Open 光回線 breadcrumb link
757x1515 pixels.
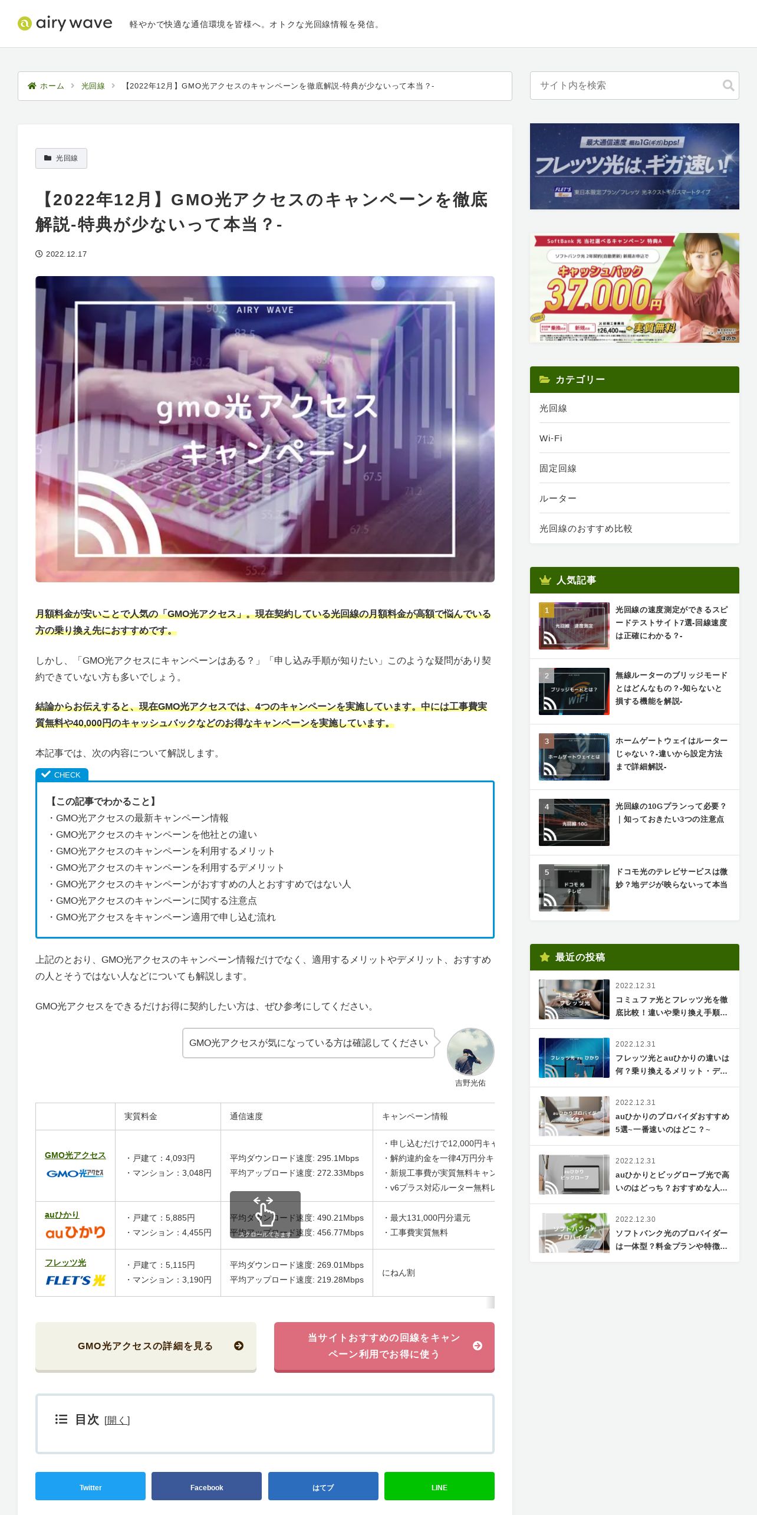click(93, 86)
